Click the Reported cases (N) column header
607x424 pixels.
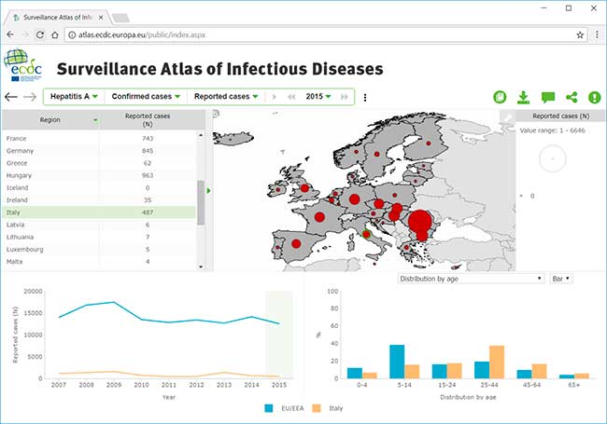pyautogui.click(x=148, y=120)
